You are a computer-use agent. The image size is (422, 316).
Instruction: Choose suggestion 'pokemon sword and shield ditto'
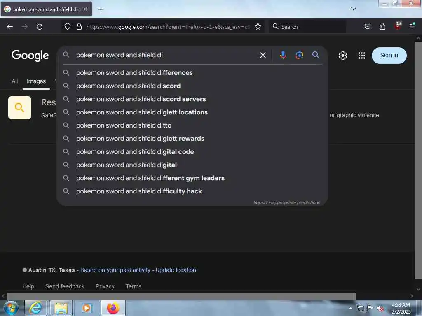click(192, 125)
